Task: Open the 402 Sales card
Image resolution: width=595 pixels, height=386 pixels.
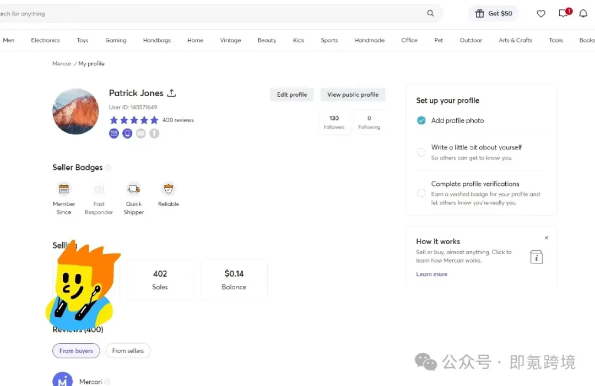Action: (x=160, y=279)
